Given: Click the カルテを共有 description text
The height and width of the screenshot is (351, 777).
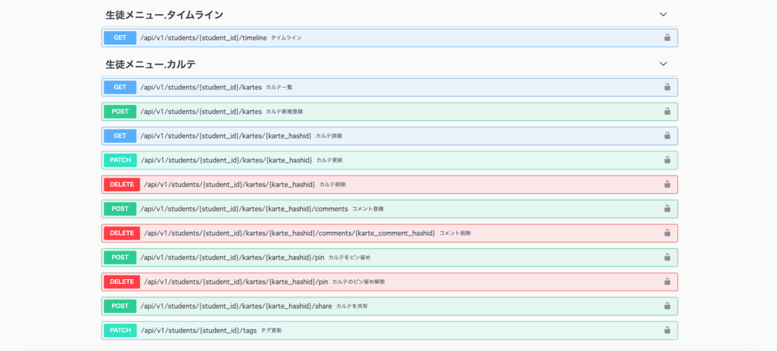Looking at the screenshot, I should point(352,306).
